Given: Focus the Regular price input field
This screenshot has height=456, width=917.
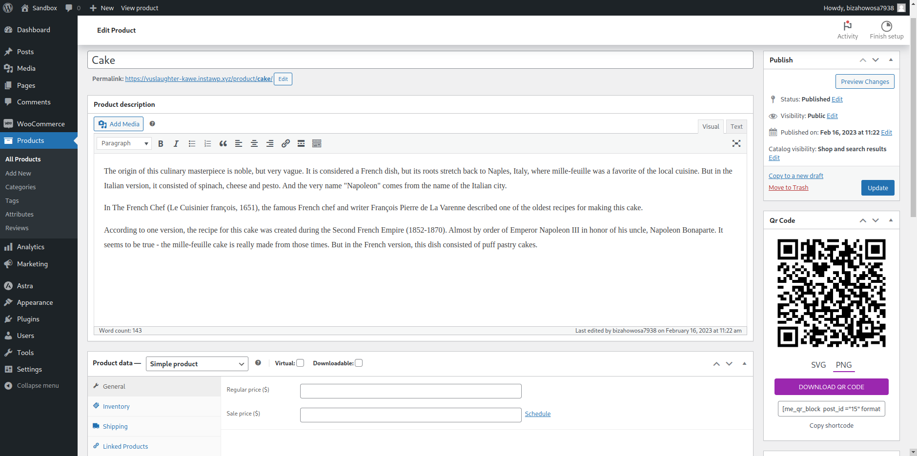Looking at the screenshot, I should (410, 391).
